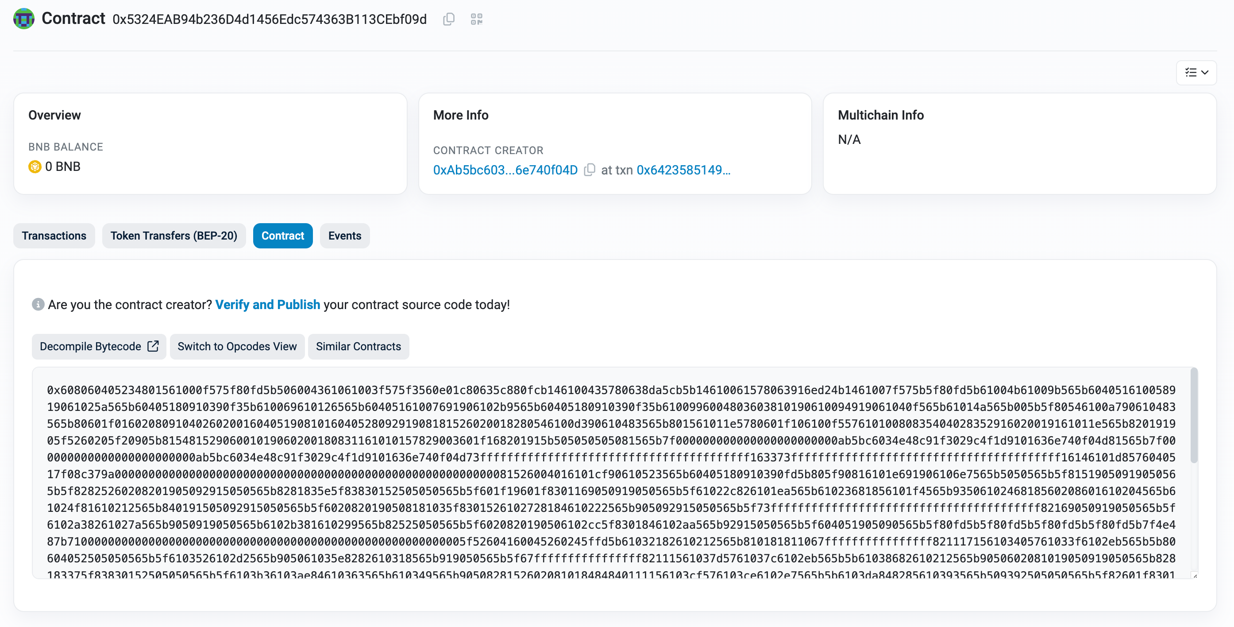The height and width of the screenshot is (627, 1234).
Task: Click the info icon beside creator question
Action: tap(38, 304)
